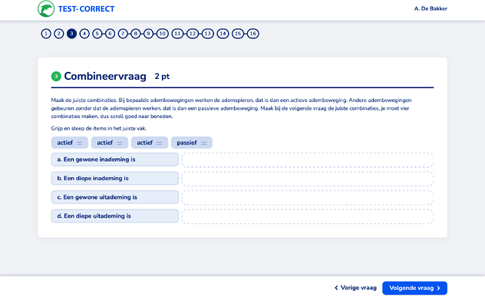Click the Test-Correct dolphin logo
The height and width of the screenshot is (296, 485).
(x=46, y=8)
